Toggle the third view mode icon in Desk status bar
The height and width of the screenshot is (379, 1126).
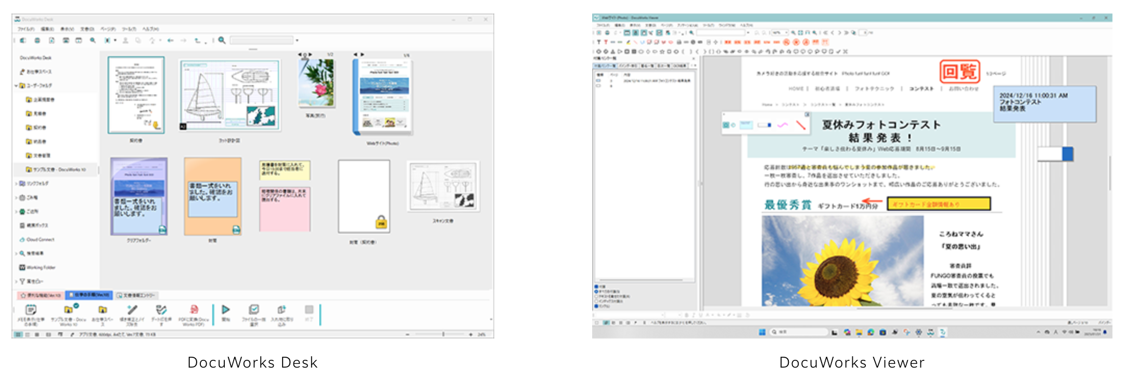tap(37, 334)
